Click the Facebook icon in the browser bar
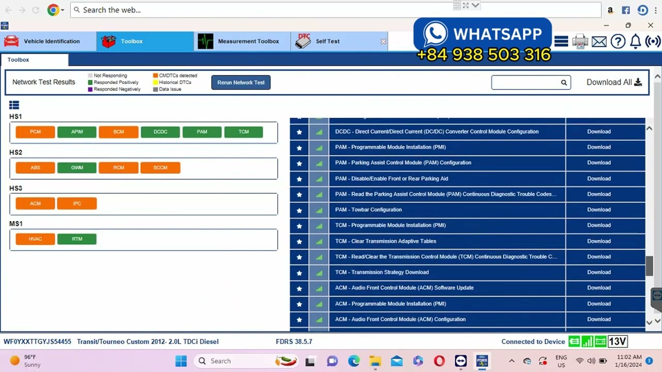 tap(626, 10)
